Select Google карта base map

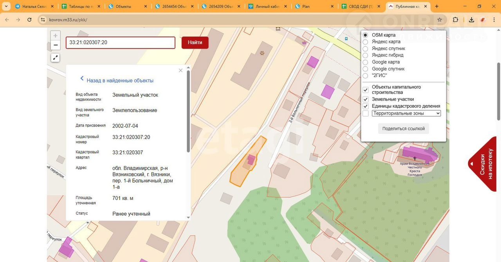(365, 62)
